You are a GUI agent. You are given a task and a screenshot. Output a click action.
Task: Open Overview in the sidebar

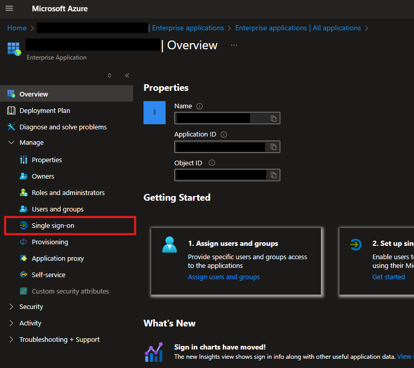tap(66, 94)
